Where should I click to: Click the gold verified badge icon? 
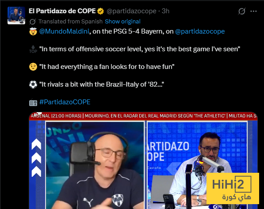[100, 11]
